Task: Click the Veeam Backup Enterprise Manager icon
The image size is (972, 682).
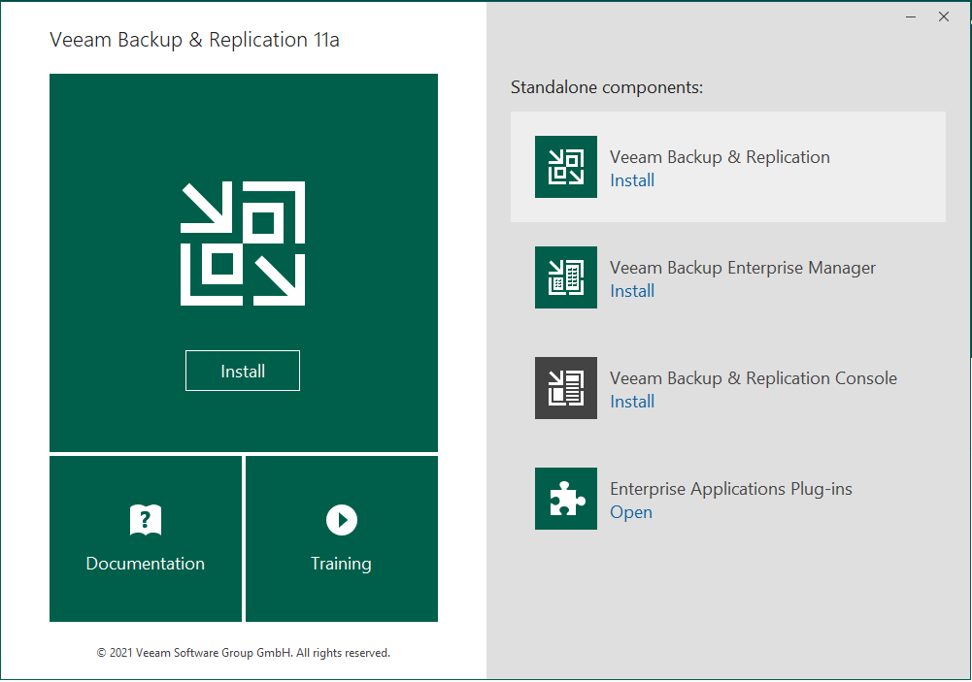Action: point(565,276)
